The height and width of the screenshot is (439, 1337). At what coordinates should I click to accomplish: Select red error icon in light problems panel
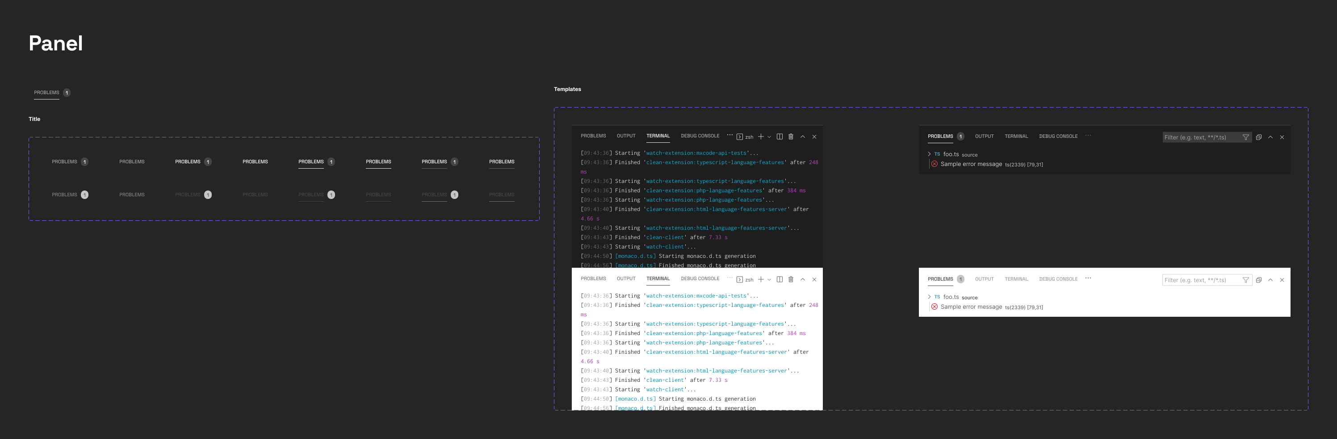click(x=934, y=307)
